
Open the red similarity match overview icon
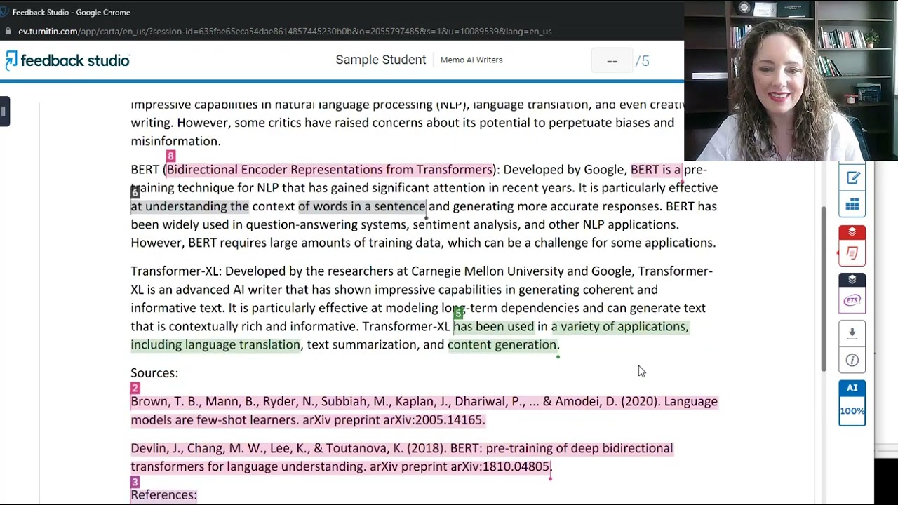pyautogui.click(x=852, y=253)
